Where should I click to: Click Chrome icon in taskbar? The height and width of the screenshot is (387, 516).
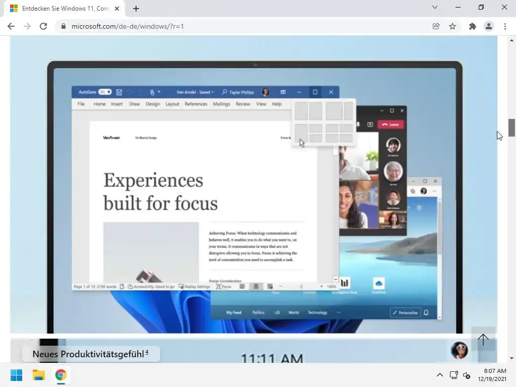pyautogui.click(x=61, y=375)
